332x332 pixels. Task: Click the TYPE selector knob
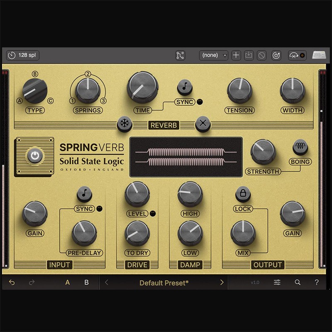click(35, 91)
